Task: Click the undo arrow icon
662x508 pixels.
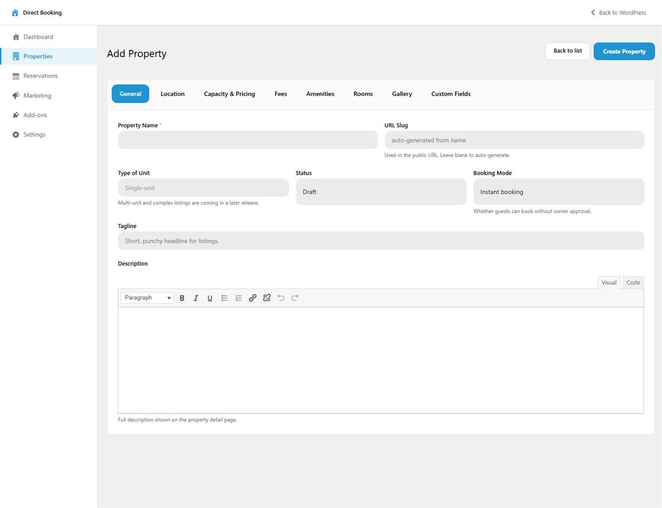Action: click(281, 298)
